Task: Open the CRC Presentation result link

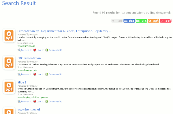Action: [x=29, y=58]
